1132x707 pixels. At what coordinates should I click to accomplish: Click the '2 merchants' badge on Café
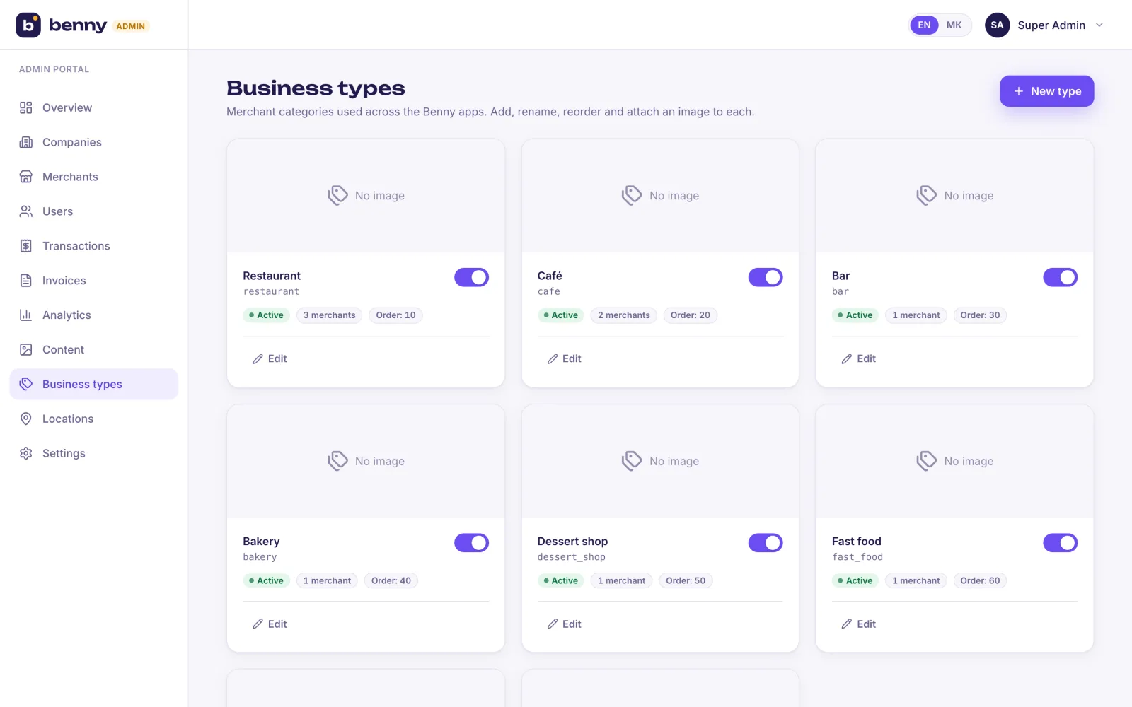[624, 315]
